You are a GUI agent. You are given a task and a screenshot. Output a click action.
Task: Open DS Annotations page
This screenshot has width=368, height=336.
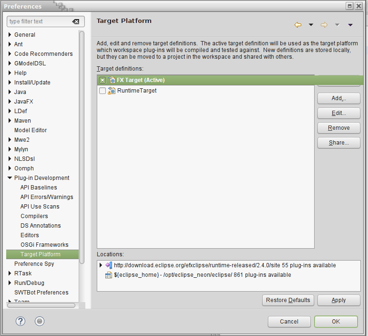[x=41, y=226]
